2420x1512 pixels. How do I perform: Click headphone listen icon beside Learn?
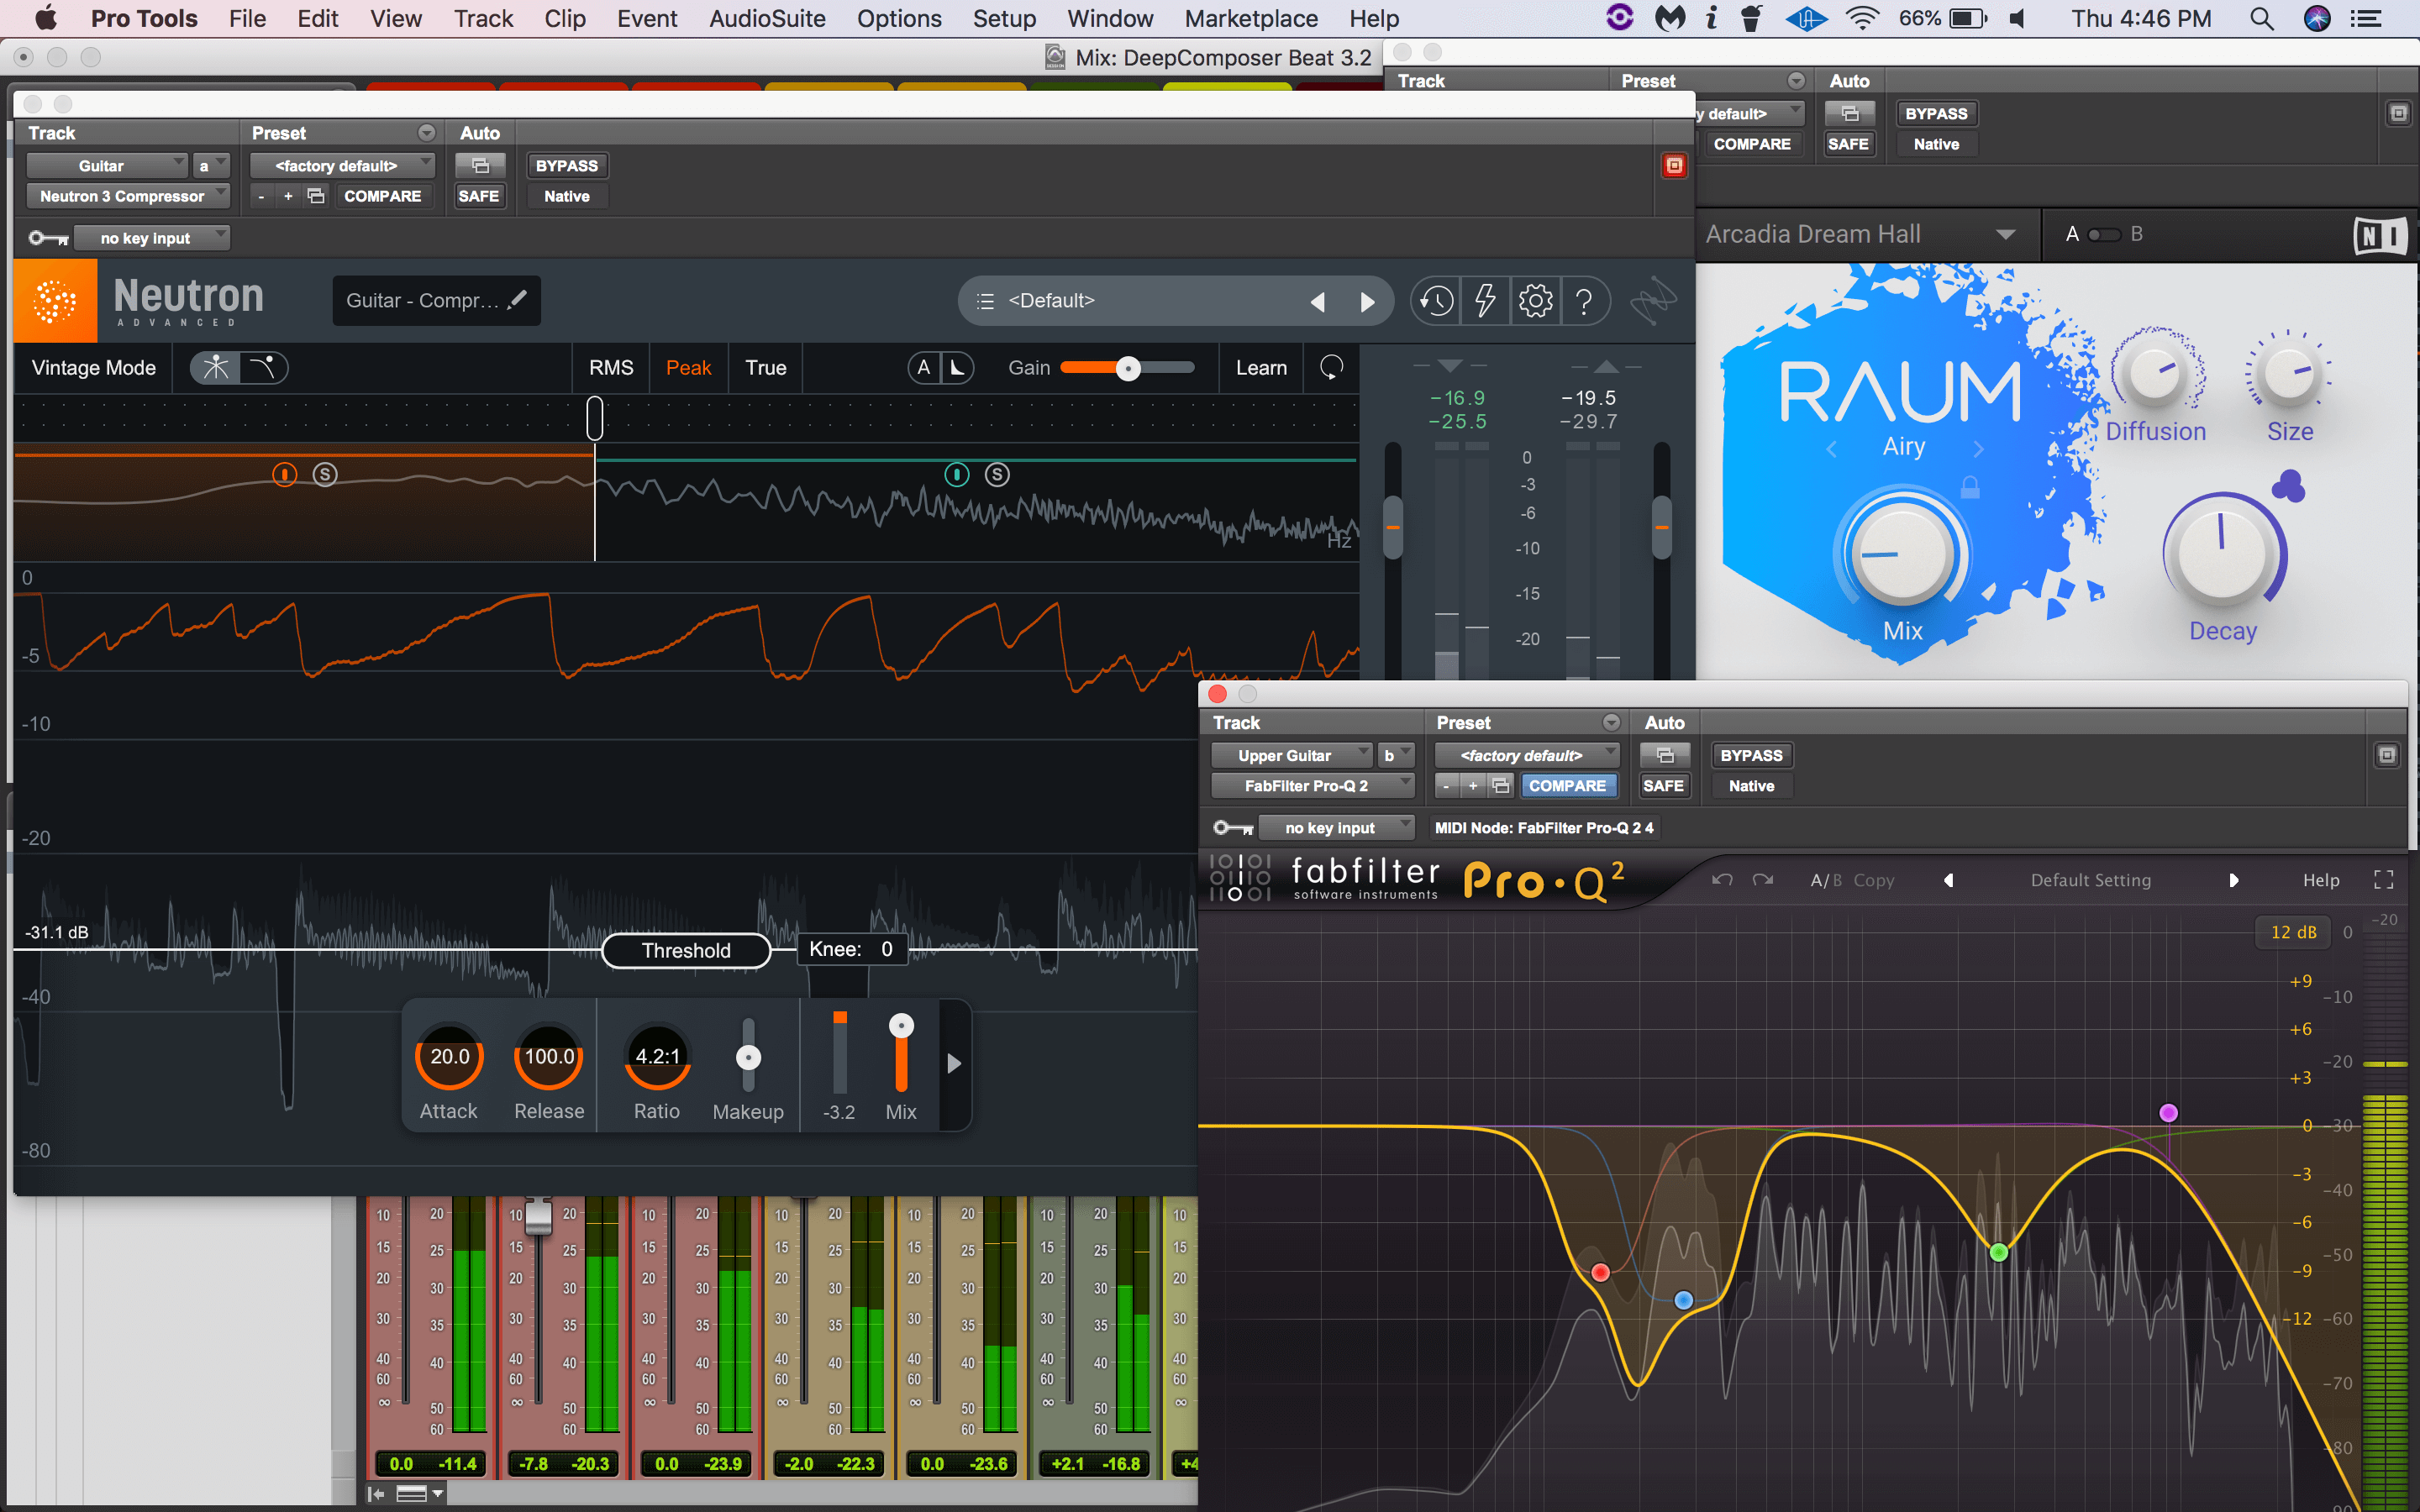(x=1331, y=368)
